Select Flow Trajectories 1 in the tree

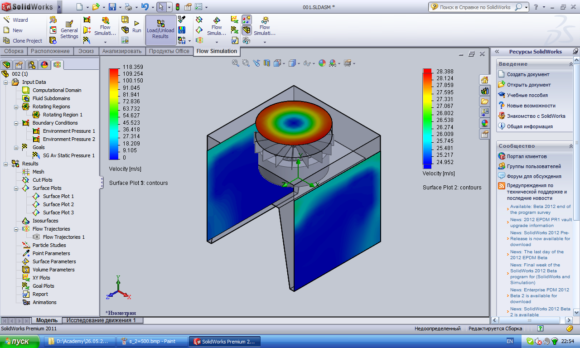(x=63, y=237)
